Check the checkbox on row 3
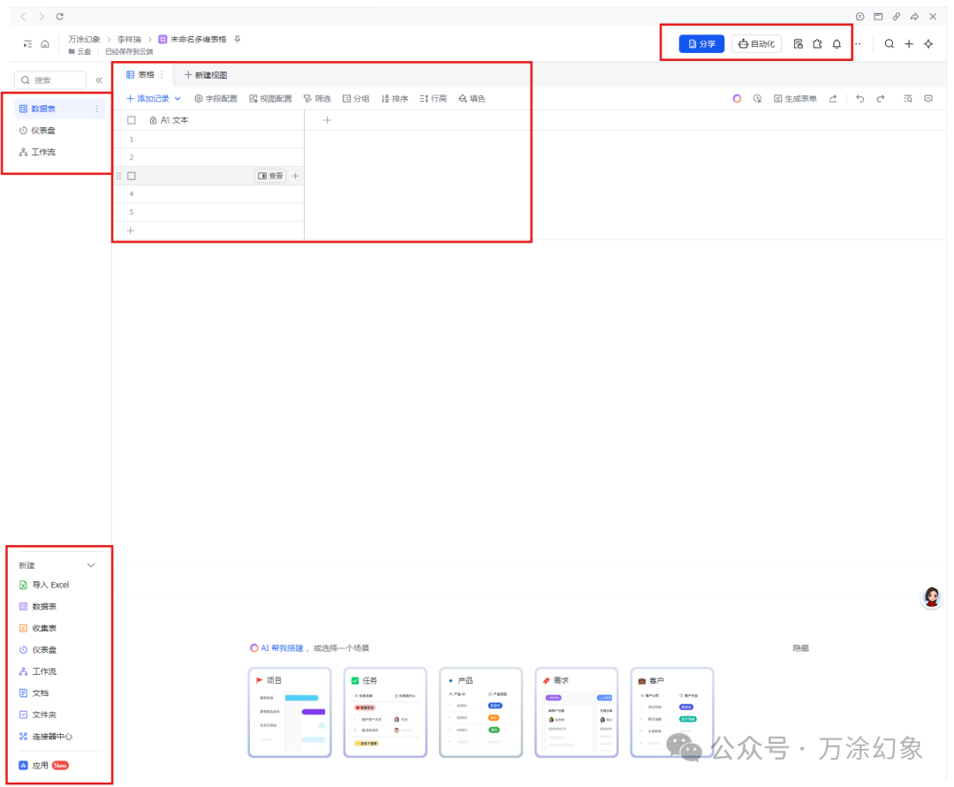 click(x=131, y=175)
